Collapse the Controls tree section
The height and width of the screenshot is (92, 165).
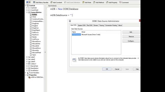(x=26, y=6)
